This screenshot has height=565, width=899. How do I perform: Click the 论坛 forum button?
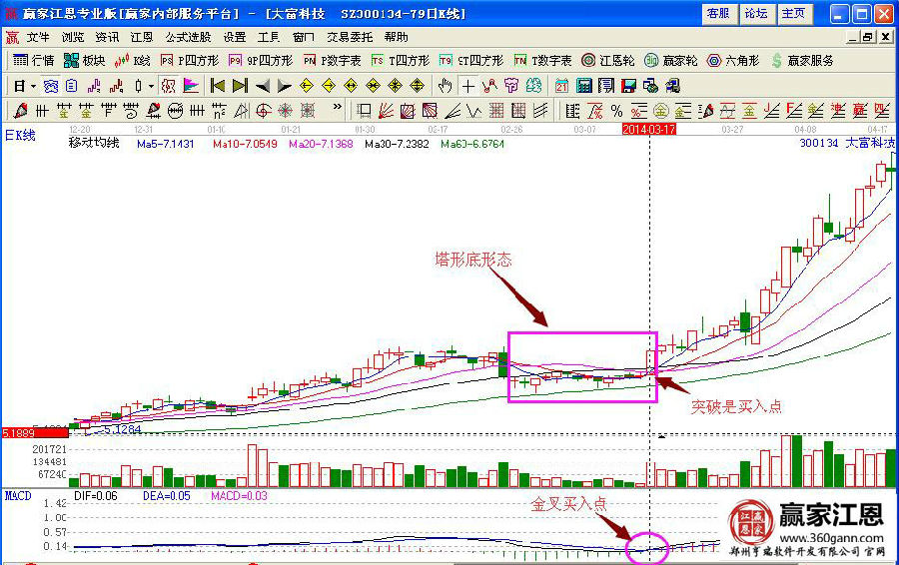pyautogui.click(x=756, y=13)
